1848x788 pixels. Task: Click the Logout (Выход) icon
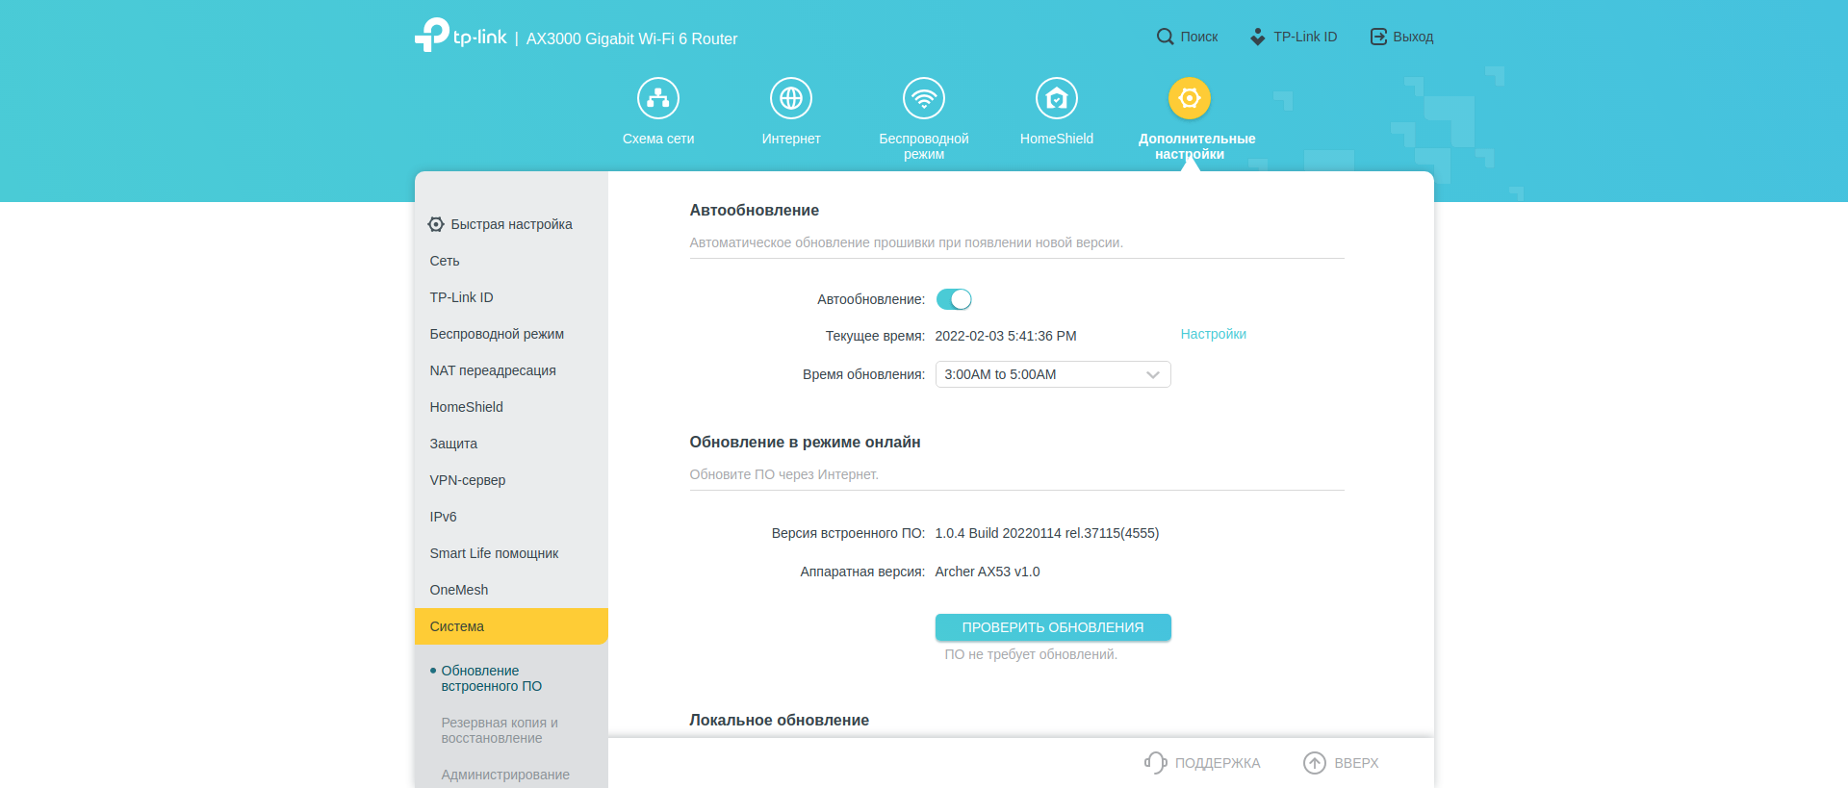click(x=1378, y=37)
